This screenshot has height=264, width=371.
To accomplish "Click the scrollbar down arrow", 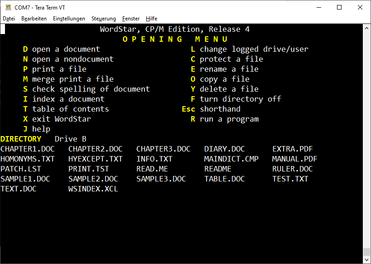I will 367,260.
